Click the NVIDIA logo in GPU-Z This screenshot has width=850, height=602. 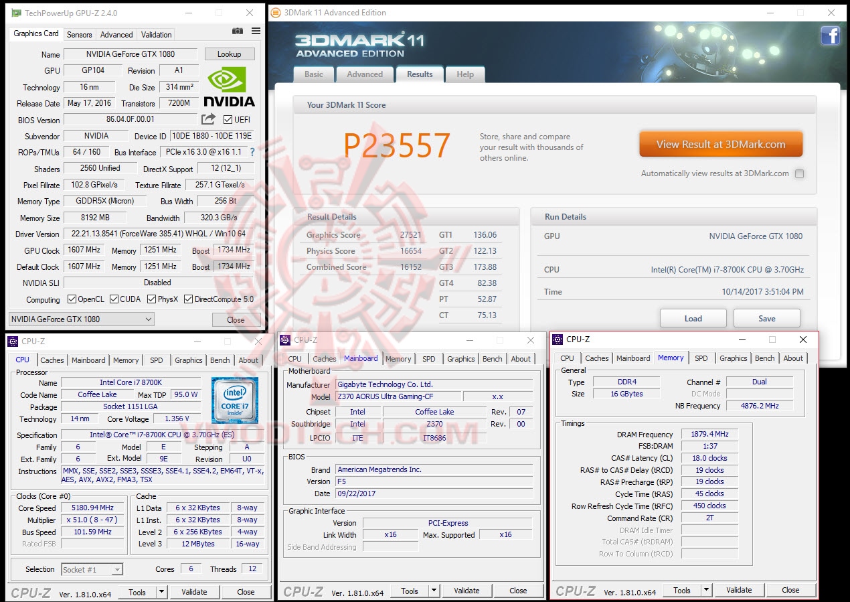click(230, 86)
